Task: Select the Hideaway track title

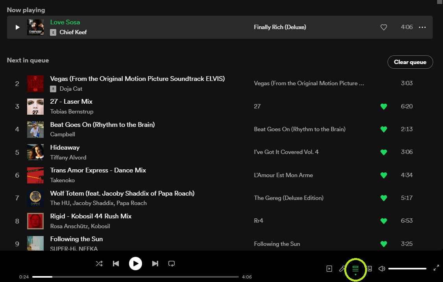Action: click(x=65, y=148)
